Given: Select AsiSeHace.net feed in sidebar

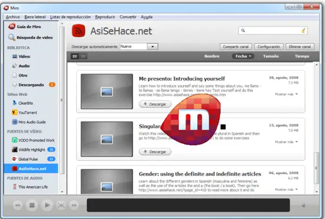Looking at the screenshot, I should (31, 169).
